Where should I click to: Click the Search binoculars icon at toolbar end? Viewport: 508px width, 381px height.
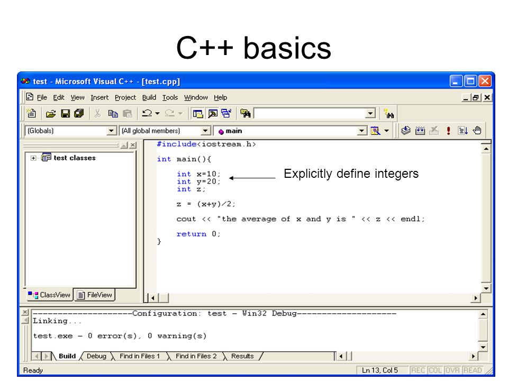[x=388, y=113]
